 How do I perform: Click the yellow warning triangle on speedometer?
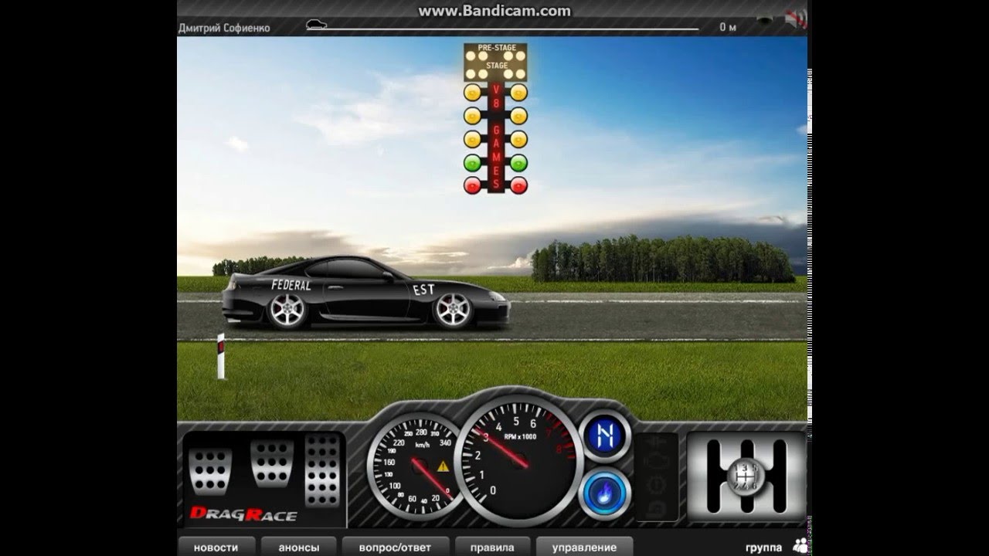click(x=444, y=466)
